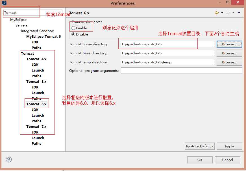Image resolution: width=246 pixels, height=171 pixels.
Task: Click the MyEclipse application icon in title bar
Action: tap(4, 3)
